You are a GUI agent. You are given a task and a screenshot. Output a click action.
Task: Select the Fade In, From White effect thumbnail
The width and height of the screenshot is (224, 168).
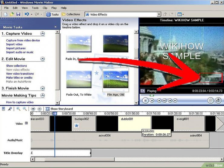click(x=79, y=44)
